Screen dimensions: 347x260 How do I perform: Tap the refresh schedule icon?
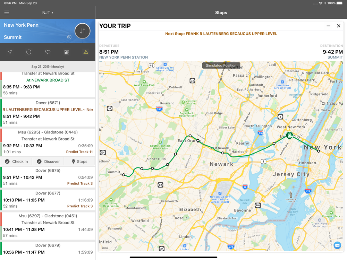tap(28, 52)
